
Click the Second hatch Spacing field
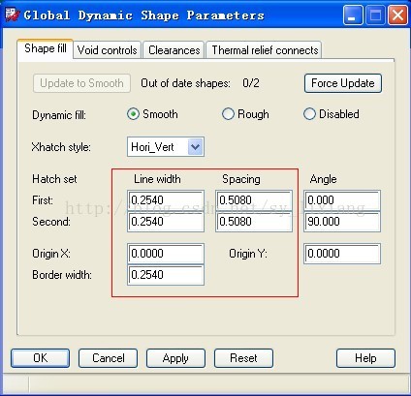coord(254,222)
